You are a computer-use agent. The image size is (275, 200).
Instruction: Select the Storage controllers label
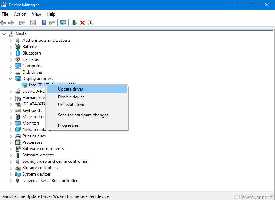coord(40,168)
